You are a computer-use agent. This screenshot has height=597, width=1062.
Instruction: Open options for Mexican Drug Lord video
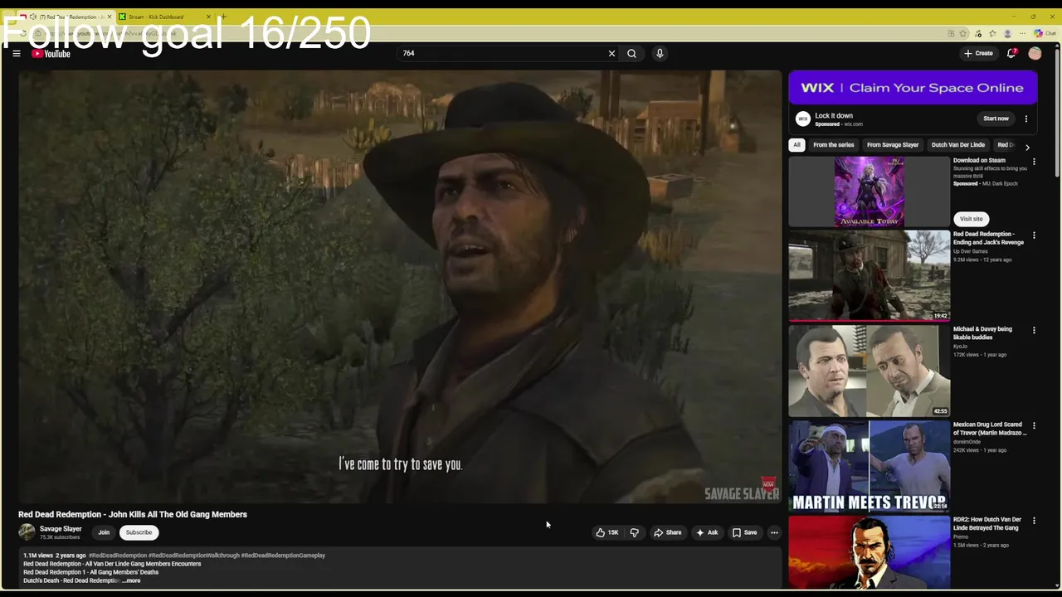(1034, 425)
